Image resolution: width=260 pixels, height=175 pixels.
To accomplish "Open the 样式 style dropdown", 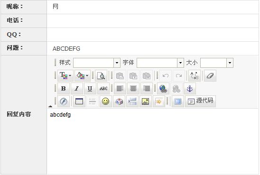I will [97, 63].
